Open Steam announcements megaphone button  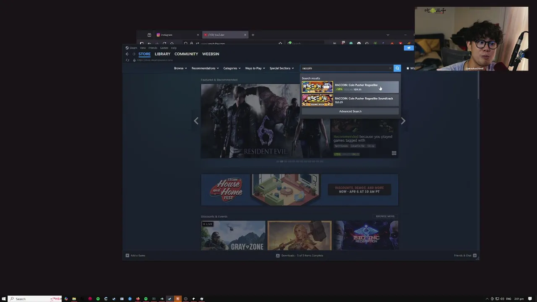click(409, 48)
